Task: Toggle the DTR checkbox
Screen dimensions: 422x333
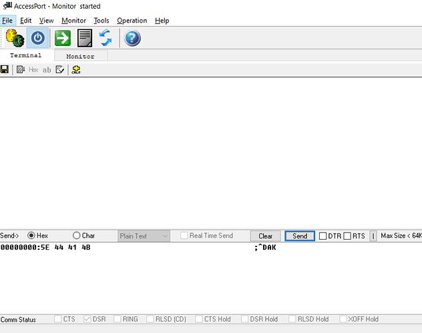Action: [323, 236]
